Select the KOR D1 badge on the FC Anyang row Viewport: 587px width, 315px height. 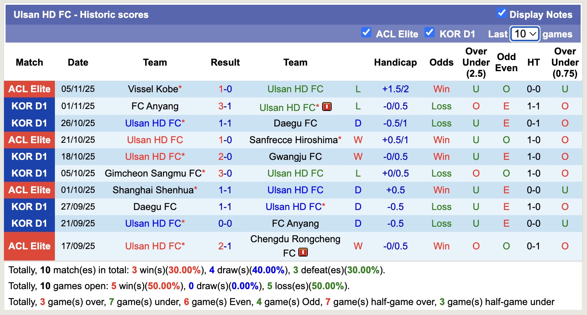coord(29,106)
